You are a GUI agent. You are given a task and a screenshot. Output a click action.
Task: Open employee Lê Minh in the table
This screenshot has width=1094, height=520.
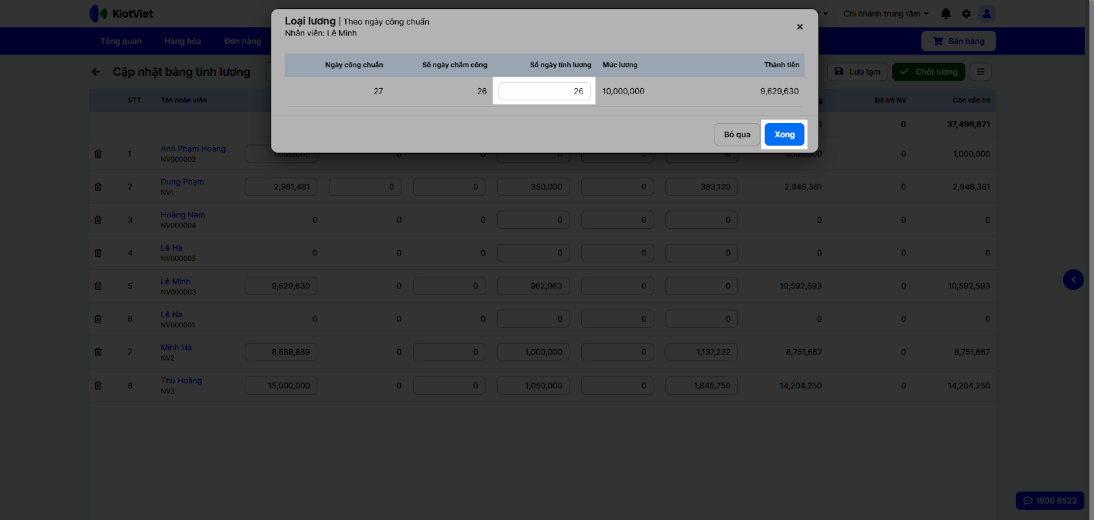(176, 282)
